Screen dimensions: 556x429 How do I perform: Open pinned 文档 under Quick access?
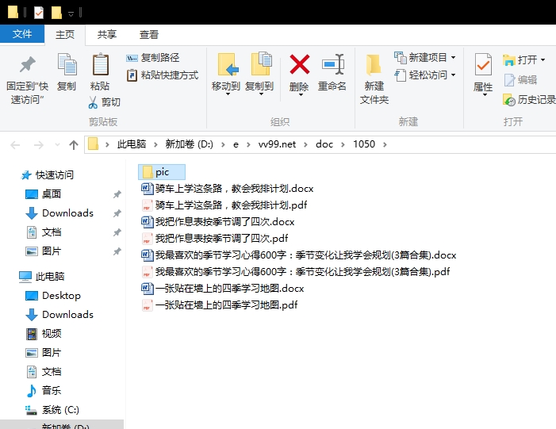click(x=44, y=232)
